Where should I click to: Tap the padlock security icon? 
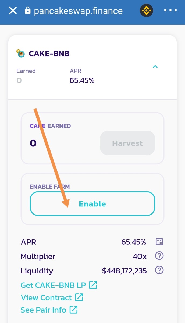point(27,10)
